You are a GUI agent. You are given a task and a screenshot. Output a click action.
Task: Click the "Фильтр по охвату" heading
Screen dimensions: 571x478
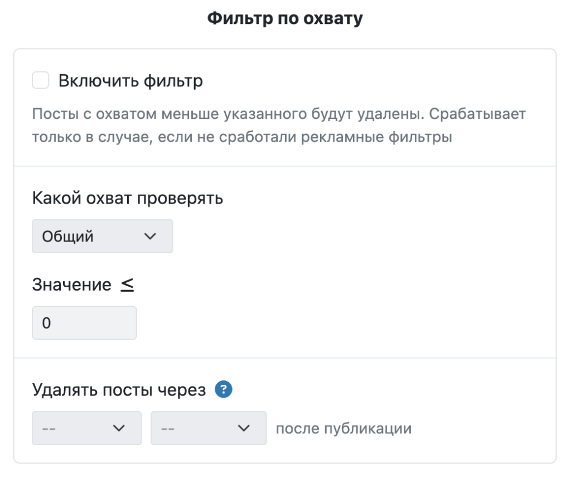click(285, 19)
